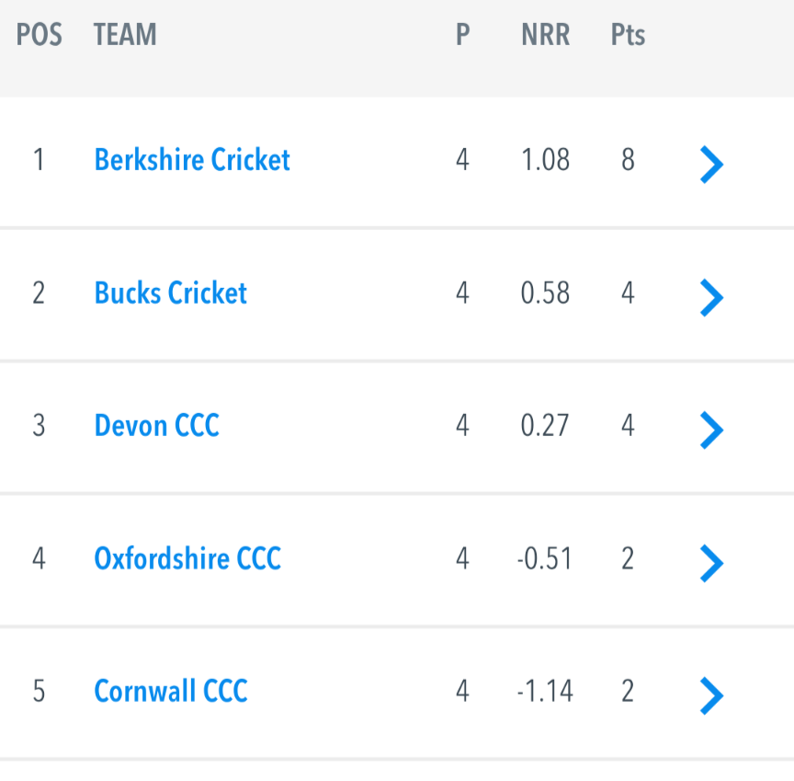Viewport: 794px width, 781px height.
Task: Select Berkshire's 1.08 net run rate value
Action: tap(545, 160)
